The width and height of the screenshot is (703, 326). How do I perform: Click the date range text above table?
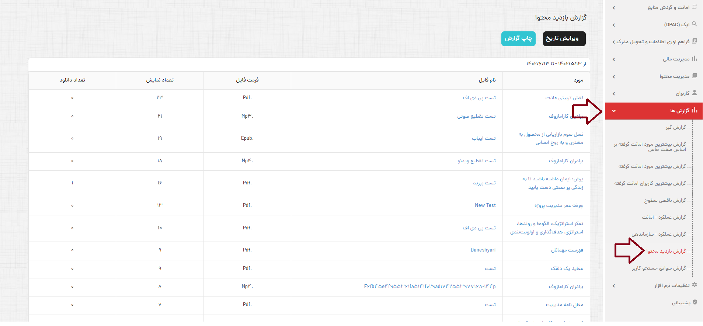tap(556, 64)
